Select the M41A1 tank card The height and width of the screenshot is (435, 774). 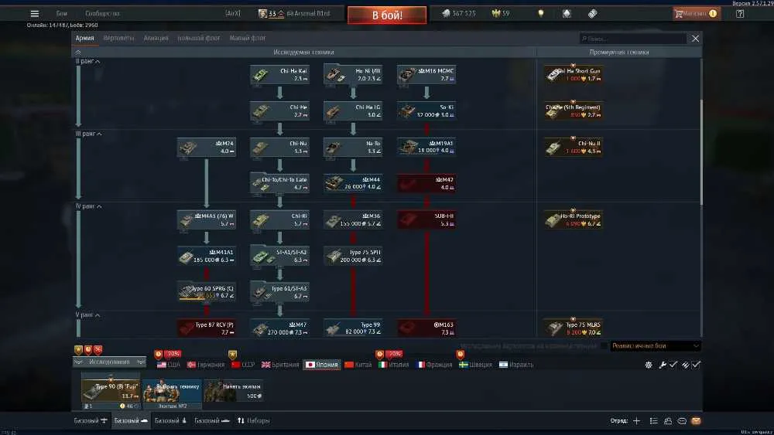click(207, 256)
